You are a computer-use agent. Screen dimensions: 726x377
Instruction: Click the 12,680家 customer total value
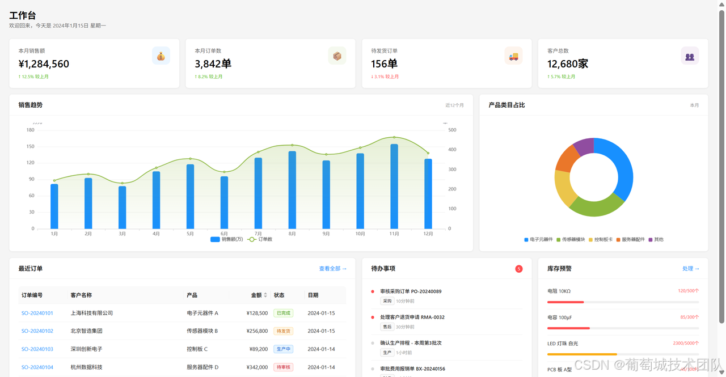click(x=567, y=64)
